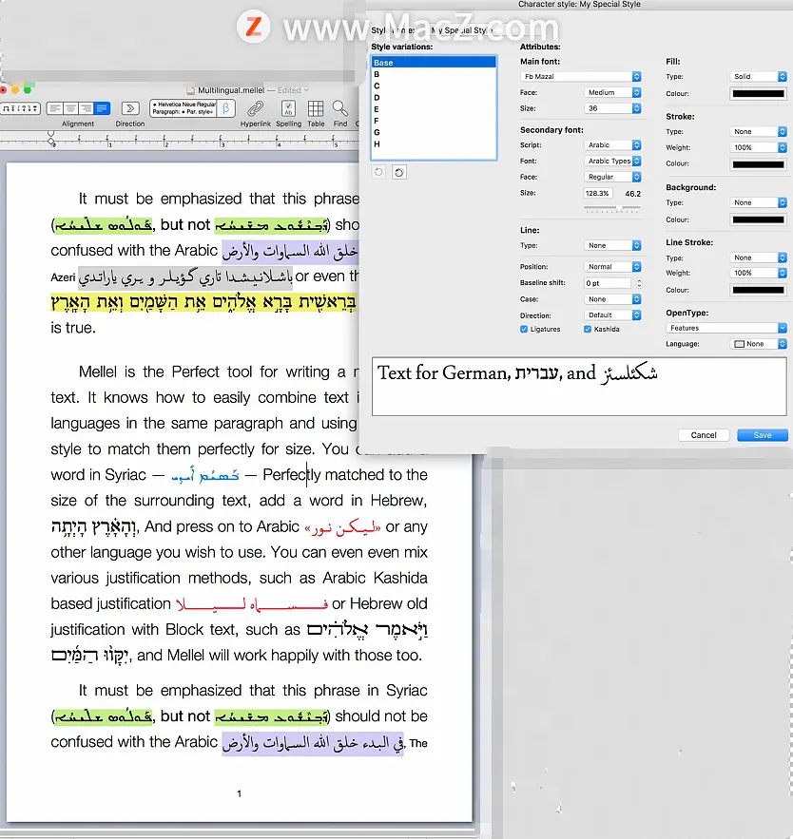
Task: Open the Line Stroke Type dropdown
Action: pos(758,257)
